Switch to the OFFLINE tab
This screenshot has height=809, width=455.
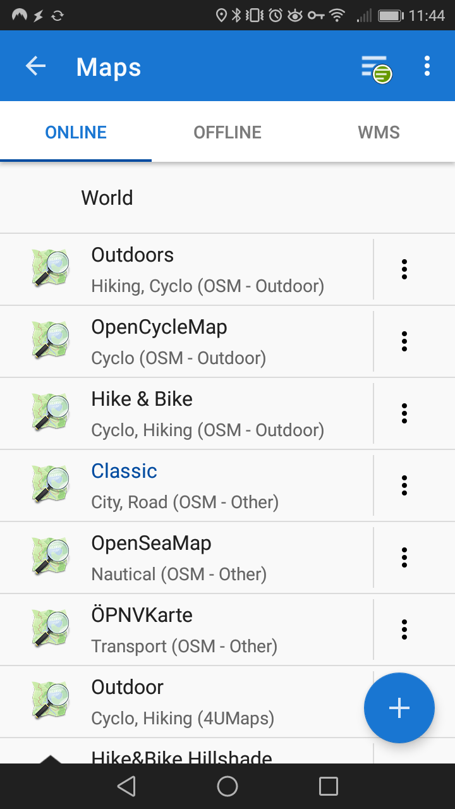point(227,132)
